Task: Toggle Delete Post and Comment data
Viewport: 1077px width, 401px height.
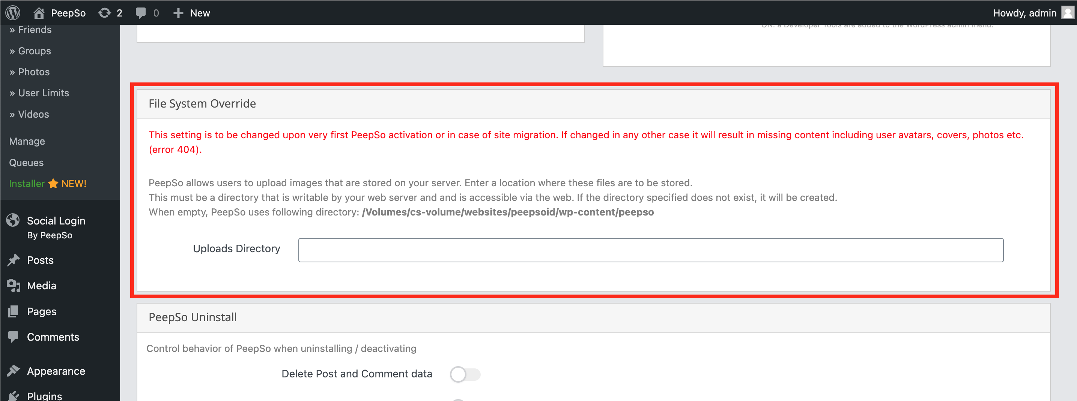Action: tap(465, 374)
